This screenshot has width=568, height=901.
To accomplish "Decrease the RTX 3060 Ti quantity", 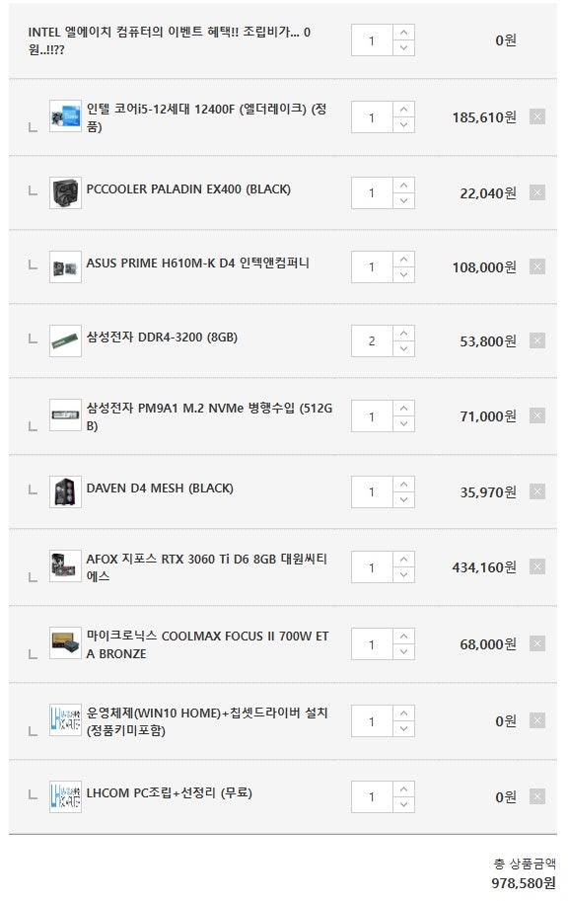I will [x=403, y=574].
